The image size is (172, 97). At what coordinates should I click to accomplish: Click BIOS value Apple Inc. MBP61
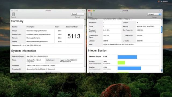(x=118, y=44)
